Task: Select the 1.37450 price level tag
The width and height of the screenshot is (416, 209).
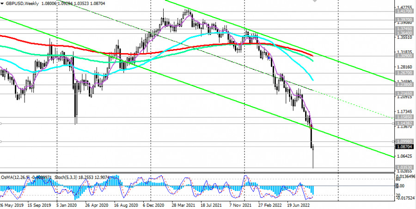Action: 404,29
